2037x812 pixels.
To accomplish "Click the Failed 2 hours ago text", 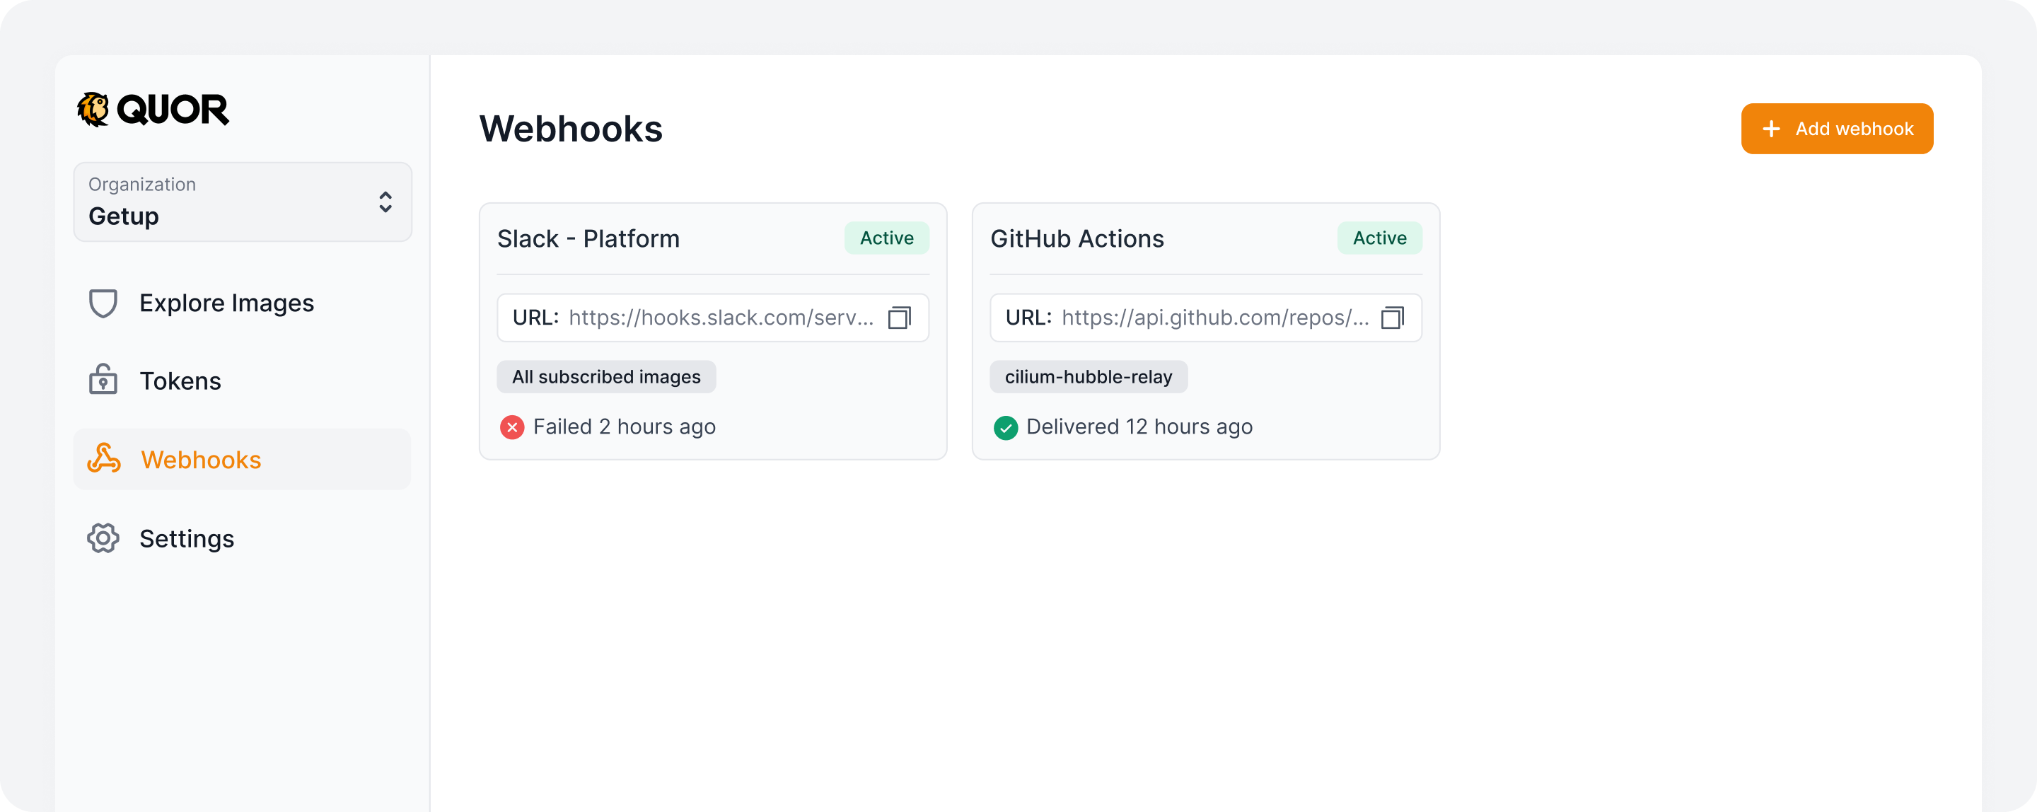I will tap(624, 427).
